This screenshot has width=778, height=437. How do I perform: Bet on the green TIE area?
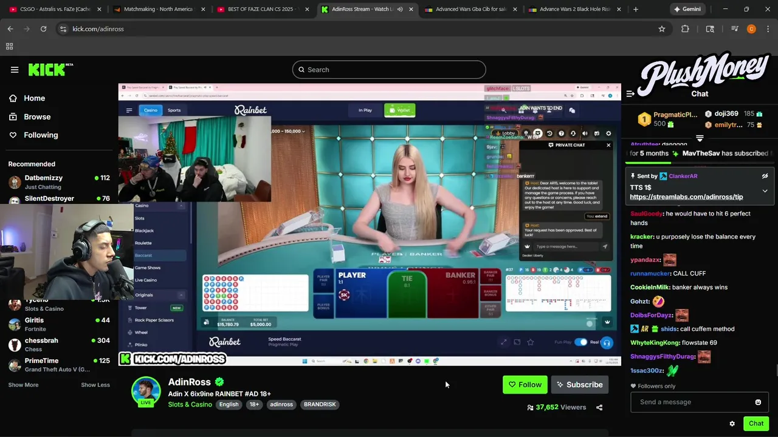pyautogui.click(x=407, y=294)
